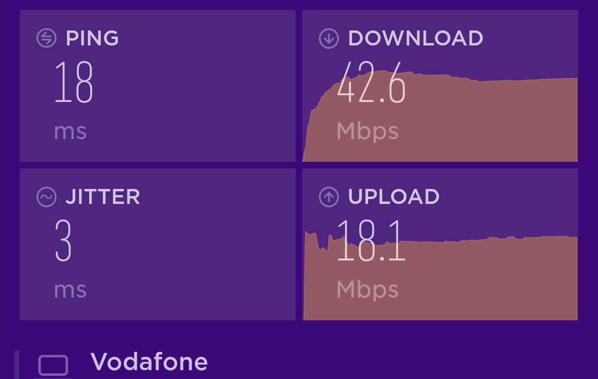Select the JITTER heading
Screen dimensions: 598x379
(103, 197)
